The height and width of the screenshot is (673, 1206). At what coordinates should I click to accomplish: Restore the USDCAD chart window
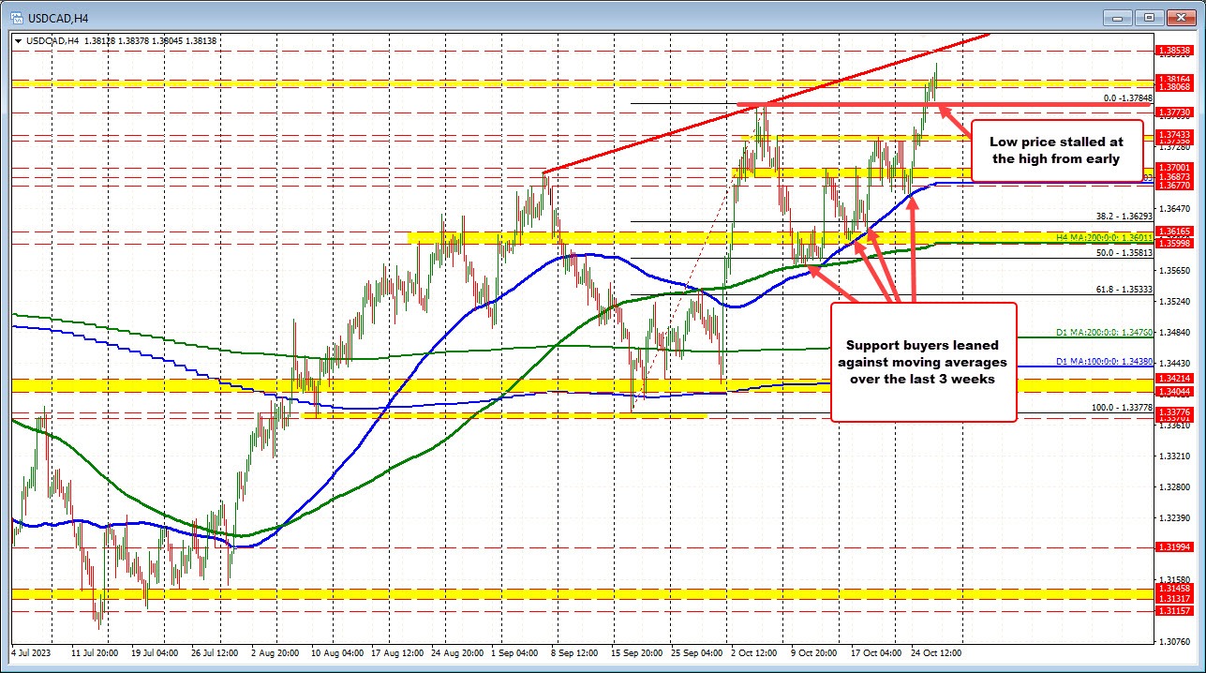(1148, 17)
